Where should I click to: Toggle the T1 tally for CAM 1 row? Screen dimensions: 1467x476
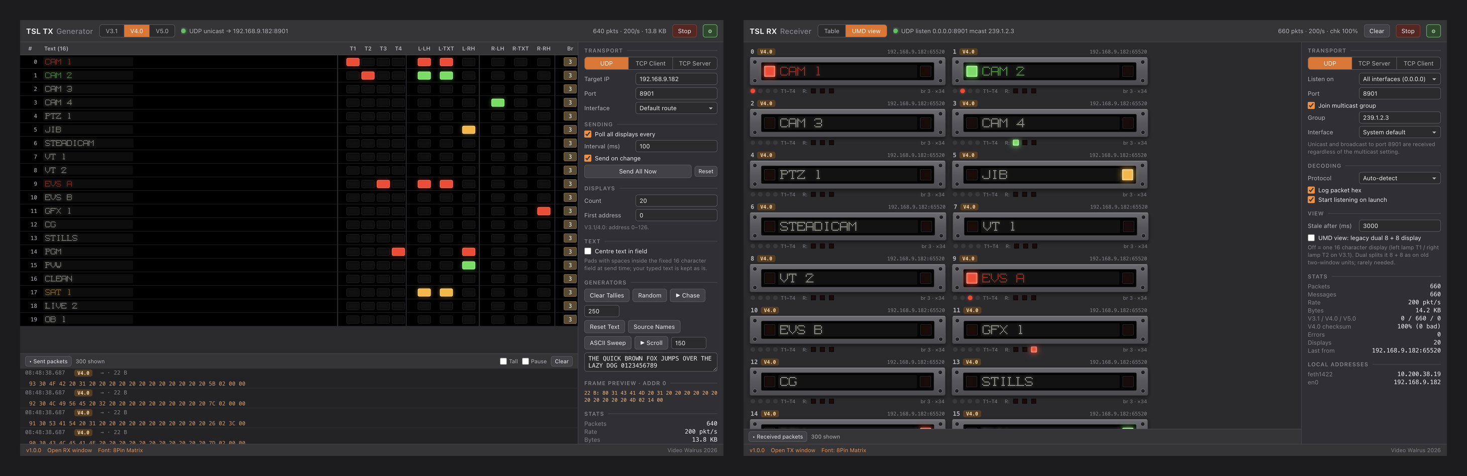coord(353,62)
